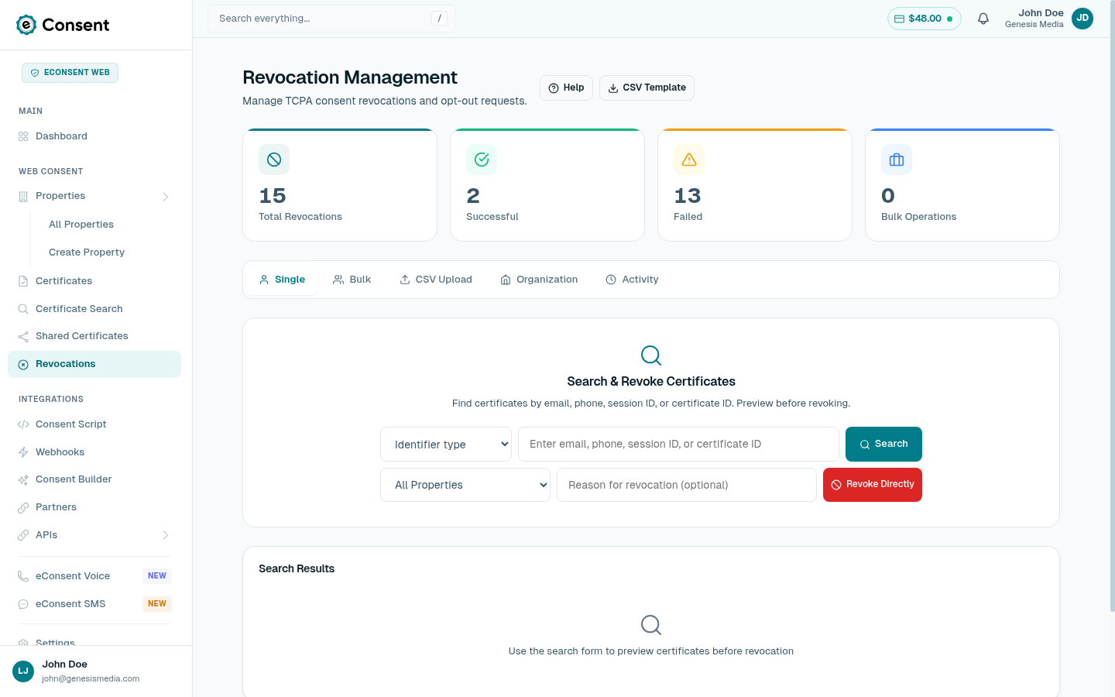
Task: Open eConsent SMS link
Action: pyautogui.click(x=94, y=604)
